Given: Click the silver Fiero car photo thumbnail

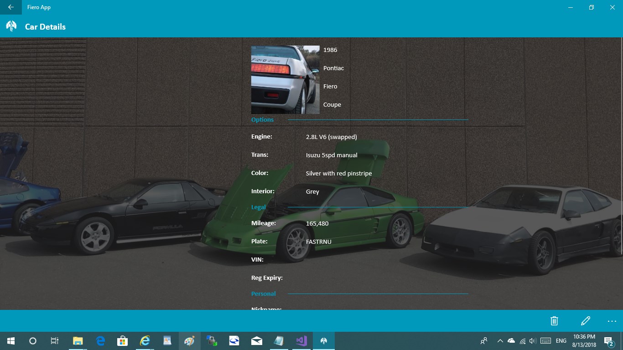Looking at the screenshot, I should [x=286, y=80].
